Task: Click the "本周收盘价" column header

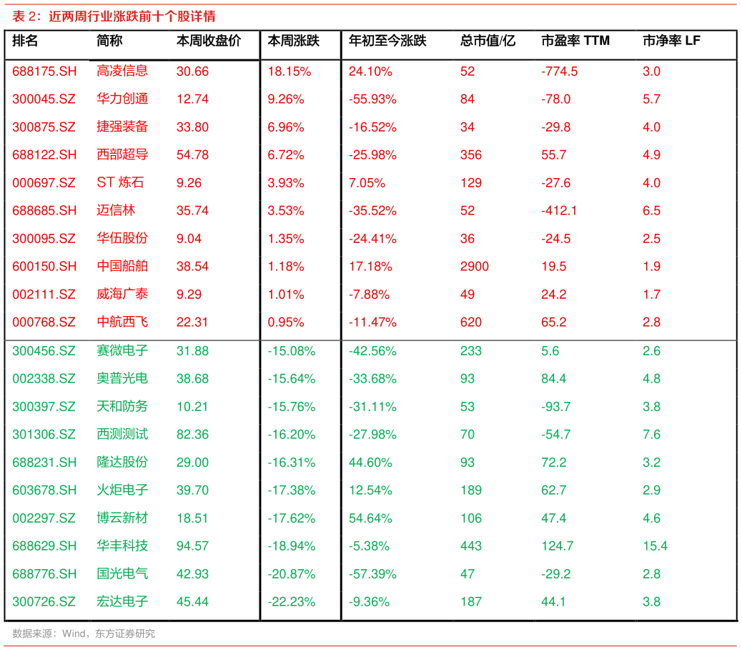Action: point(209,41)
